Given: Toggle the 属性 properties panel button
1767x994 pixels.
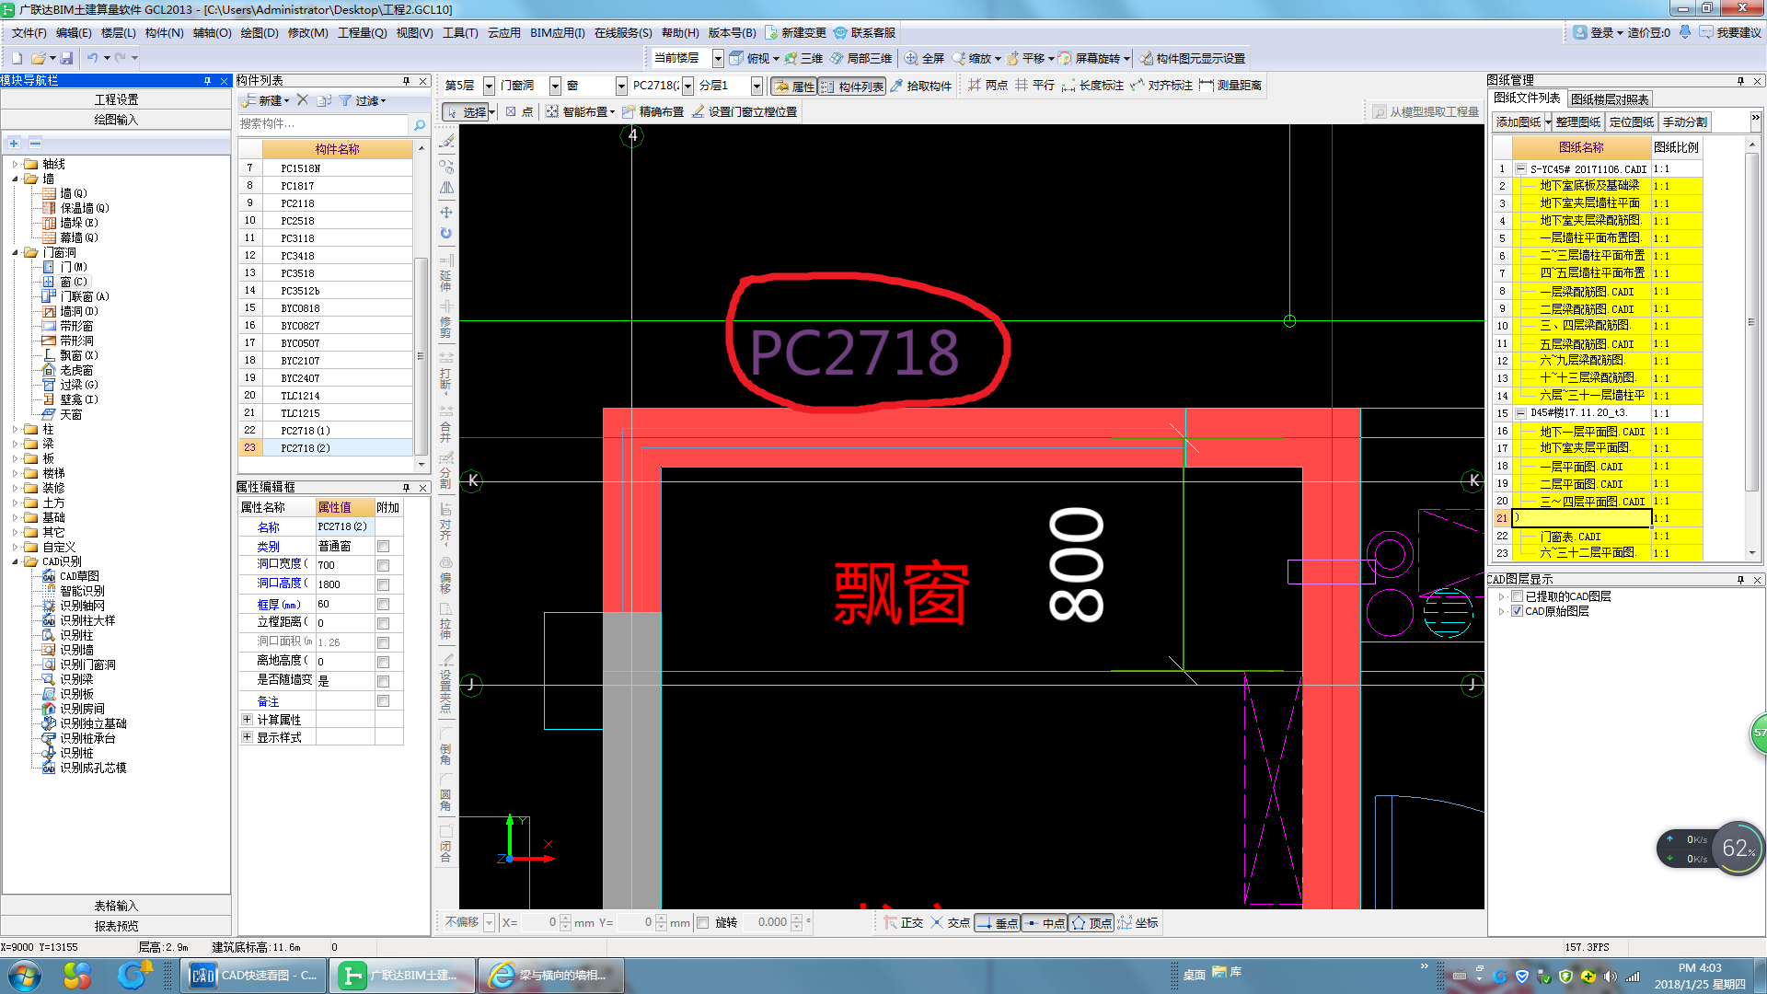Looking at the screenshot, I should coord(794,86).
